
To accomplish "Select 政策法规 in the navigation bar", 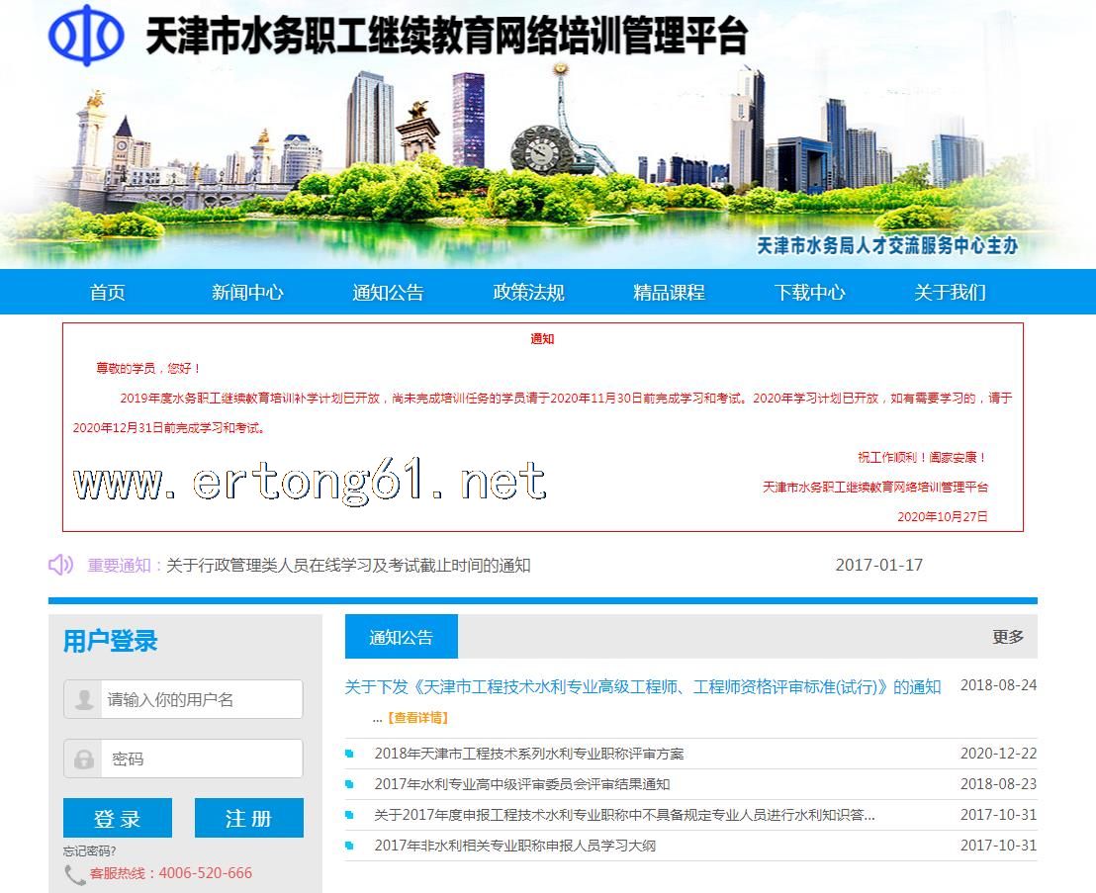I will (x=528, y=293).
